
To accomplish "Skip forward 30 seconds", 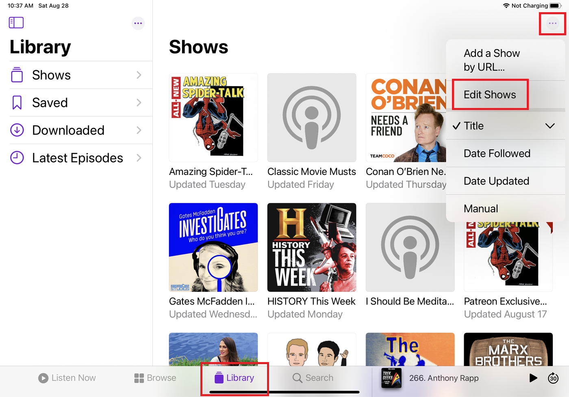I will click(x=553, y=378).
